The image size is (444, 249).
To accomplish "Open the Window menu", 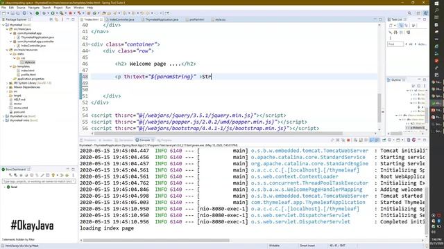I will point(78,8).
